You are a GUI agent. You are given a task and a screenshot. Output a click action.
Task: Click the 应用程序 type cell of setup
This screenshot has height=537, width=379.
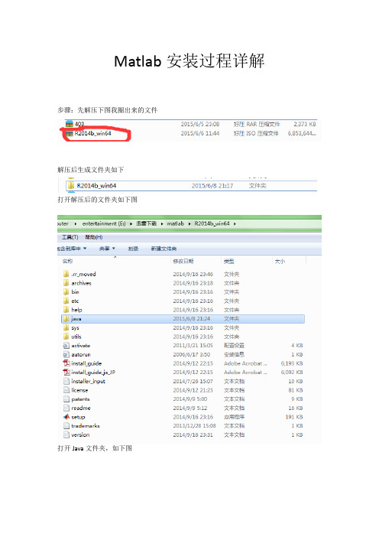[x=234, y=417]
